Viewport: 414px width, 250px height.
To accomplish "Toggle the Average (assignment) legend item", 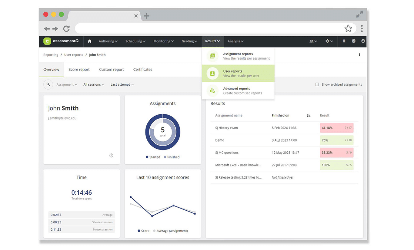I will click(x=170, y=231).
